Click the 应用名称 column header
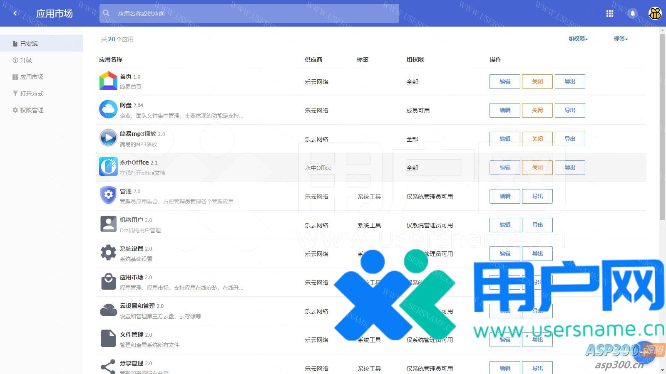Screen dimensions: 666x374 [111, 59]
